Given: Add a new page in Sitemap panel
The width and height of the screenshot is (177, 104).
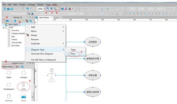Looking at the screenshot, I should (x=4, y=21).
